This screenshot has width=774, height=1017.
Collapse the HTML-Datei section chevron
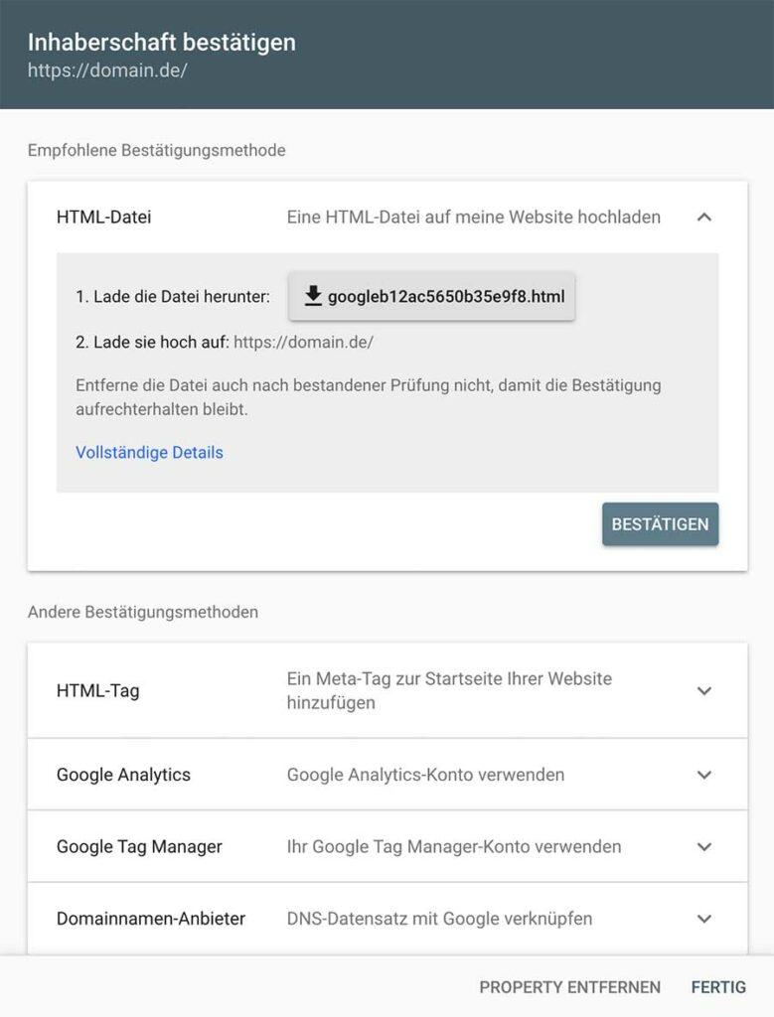(704, 217)
